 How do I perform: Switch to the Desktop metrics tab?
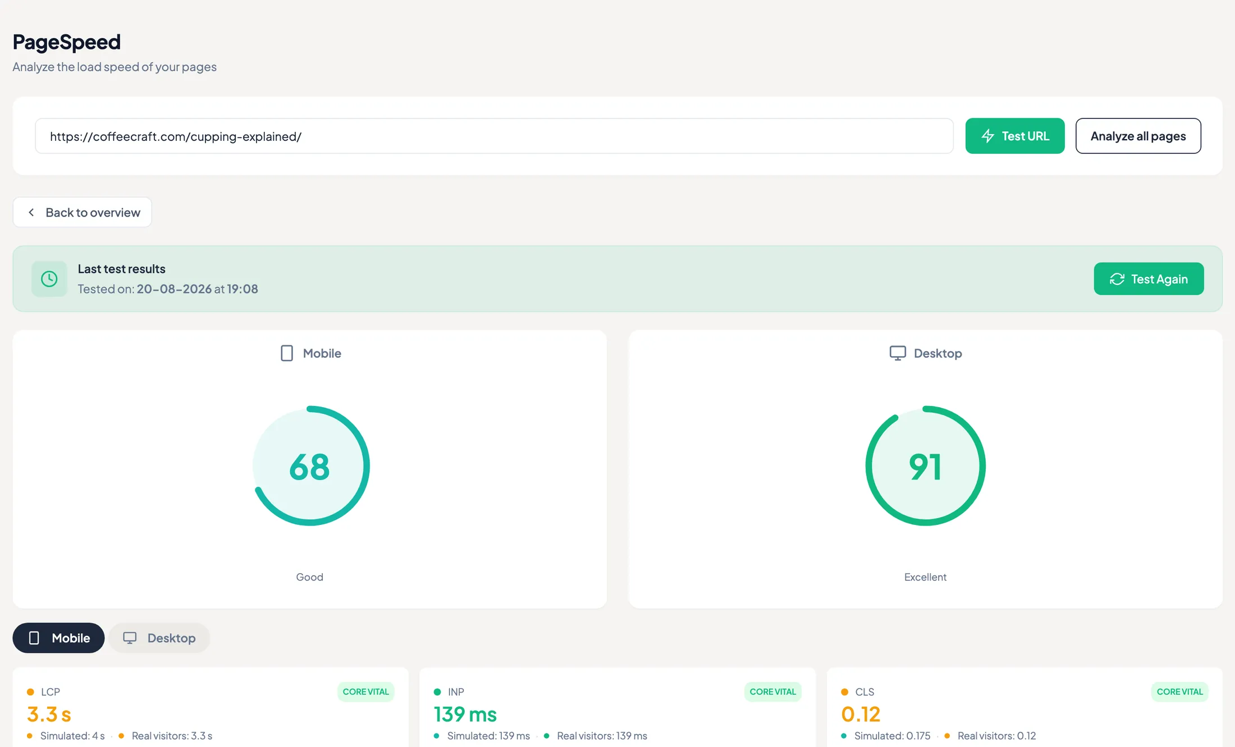[159, 638]
